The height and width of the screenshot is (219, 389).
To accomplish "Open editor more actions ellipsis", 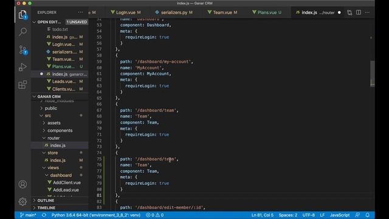I will point(367,12).
